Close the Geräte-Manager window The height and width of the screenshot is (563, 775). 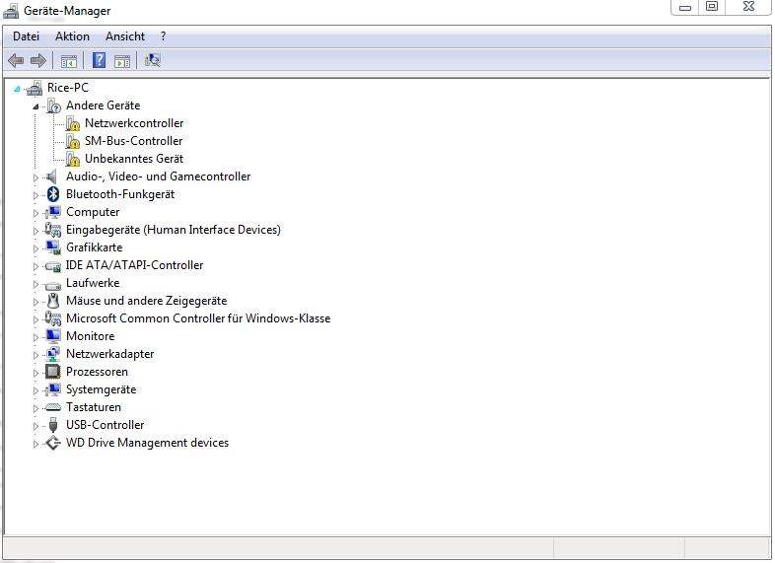pyautogui.click(x=748, y=7)
